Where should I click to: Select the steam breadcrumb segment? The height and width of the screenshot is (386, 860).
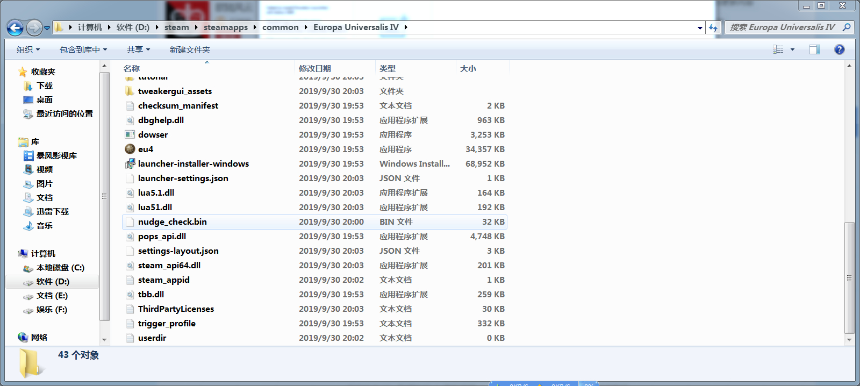click(x=177, y=27)
